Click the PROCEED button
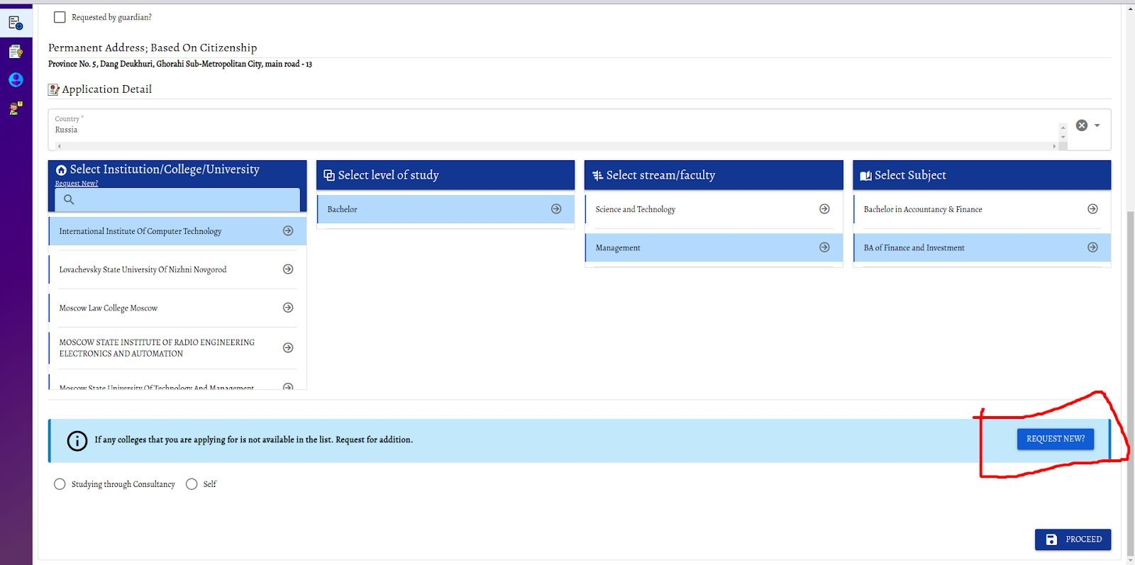 click(1073, 539)
